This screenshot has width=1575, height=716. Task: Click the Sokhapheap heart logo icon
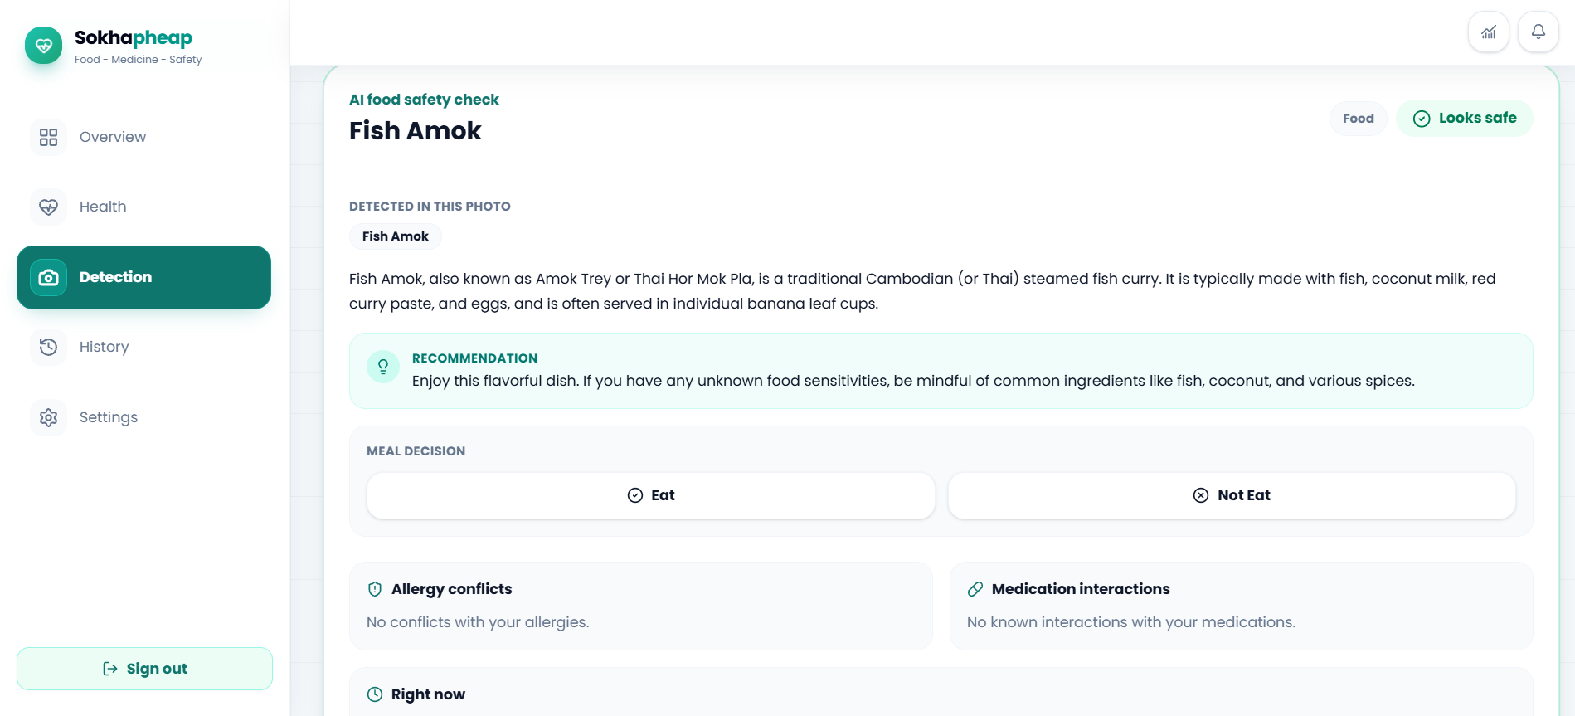click(44, 46)
